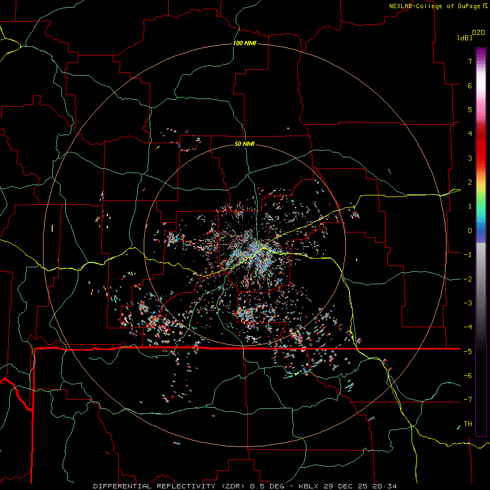Click the -6 value on the color scale
This screenshot has height=490, width=490.
[x=468, y=376]
